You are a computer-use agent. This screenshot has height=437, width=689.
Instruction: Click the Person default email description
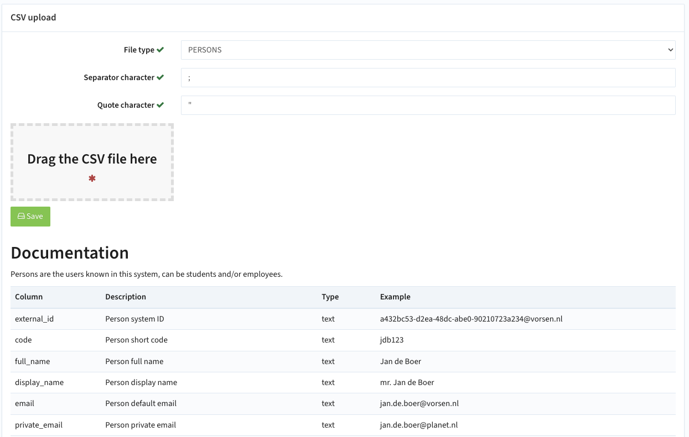(x=141, y=403)
